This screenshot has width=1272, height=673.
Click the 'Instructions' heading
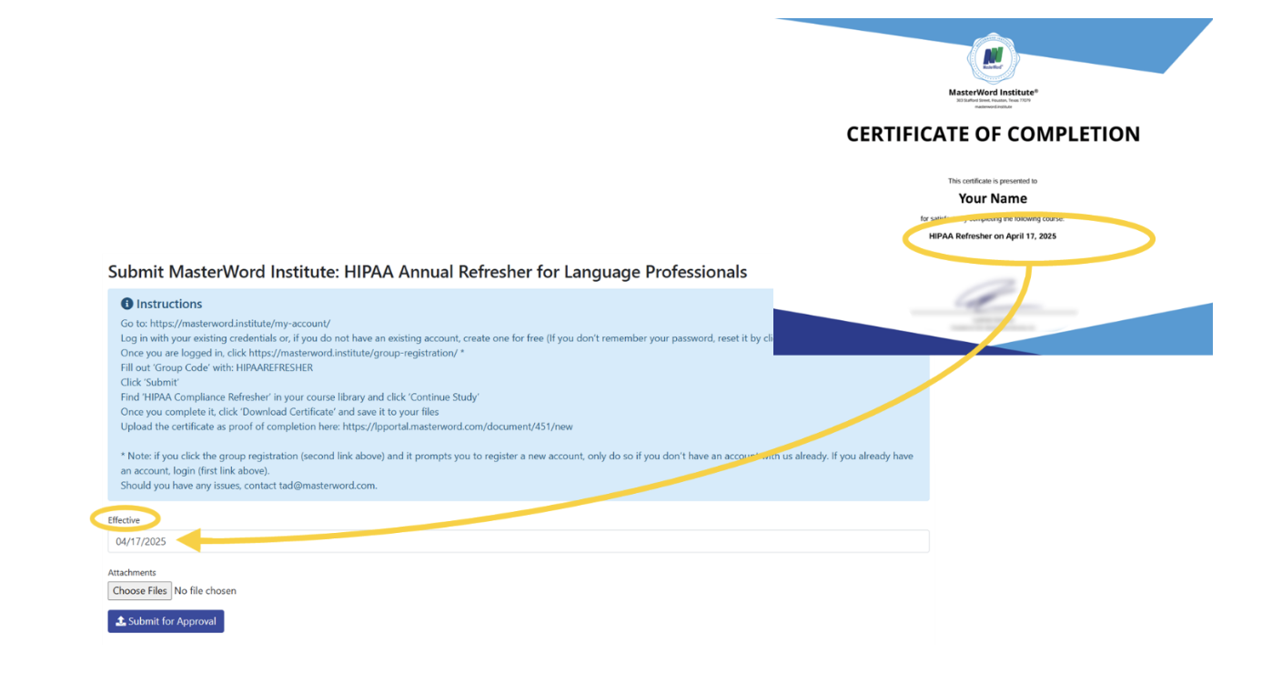169,304
